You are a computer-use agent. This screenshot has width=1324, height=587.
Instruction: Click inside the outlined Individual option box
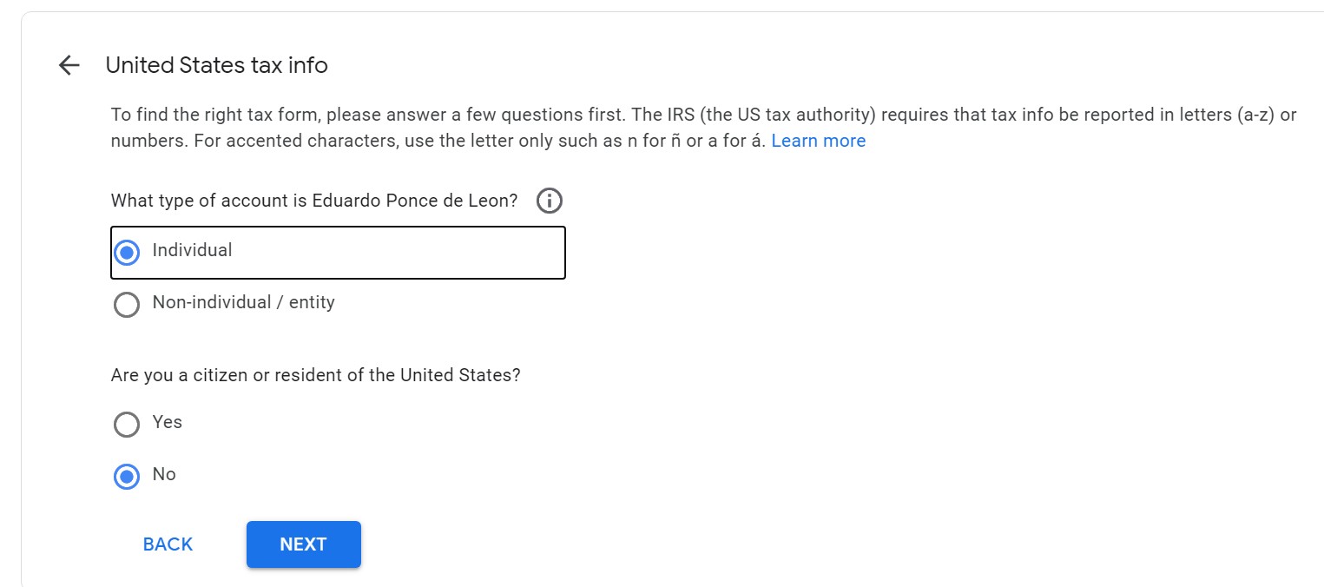(339, 253)
